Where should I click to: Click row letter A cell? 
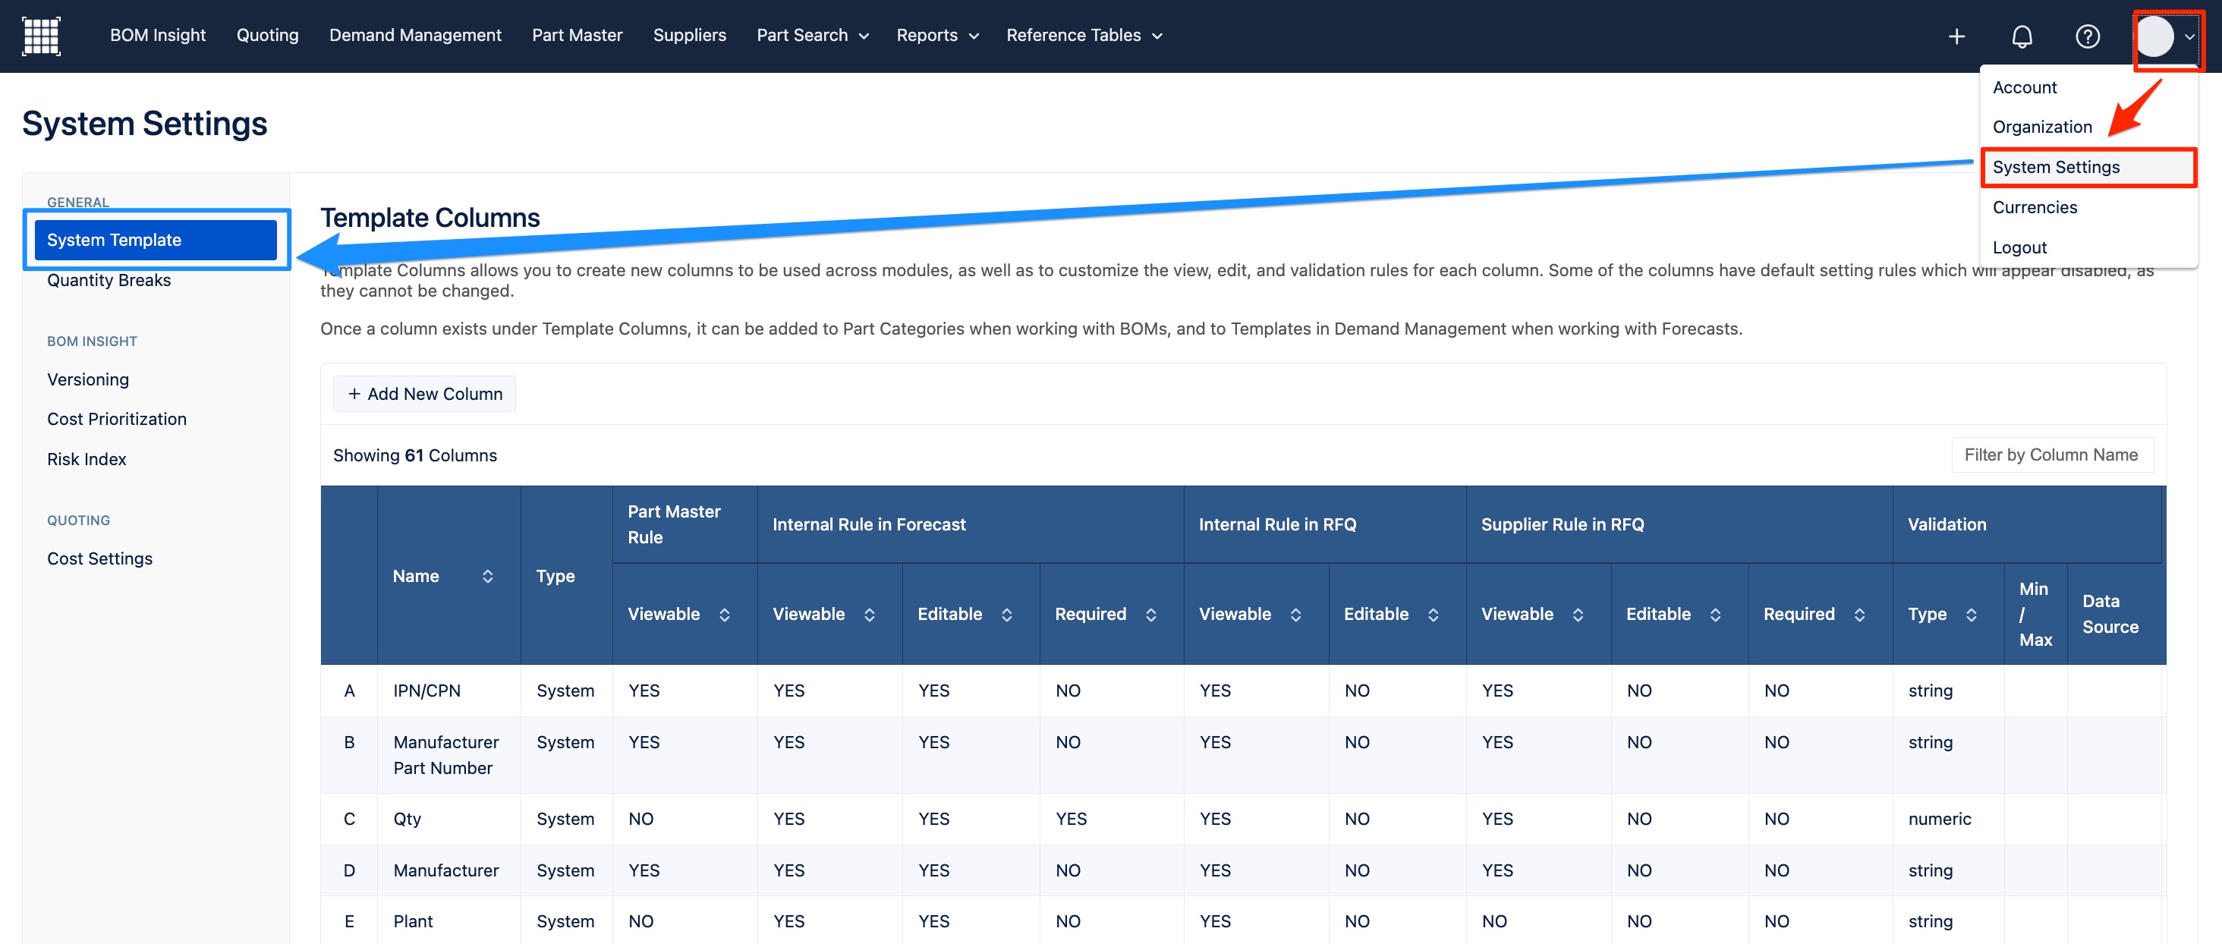(x=349, y=691)
